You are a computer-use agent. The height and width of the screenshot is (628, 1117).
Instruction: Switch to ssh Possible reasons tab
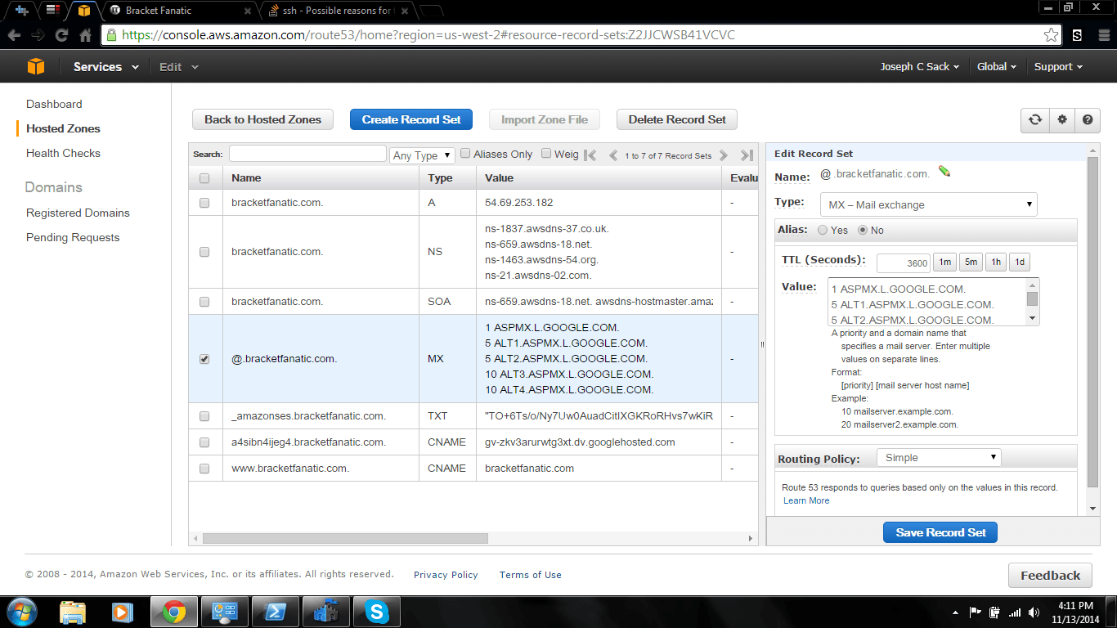(x=339, y=11)
